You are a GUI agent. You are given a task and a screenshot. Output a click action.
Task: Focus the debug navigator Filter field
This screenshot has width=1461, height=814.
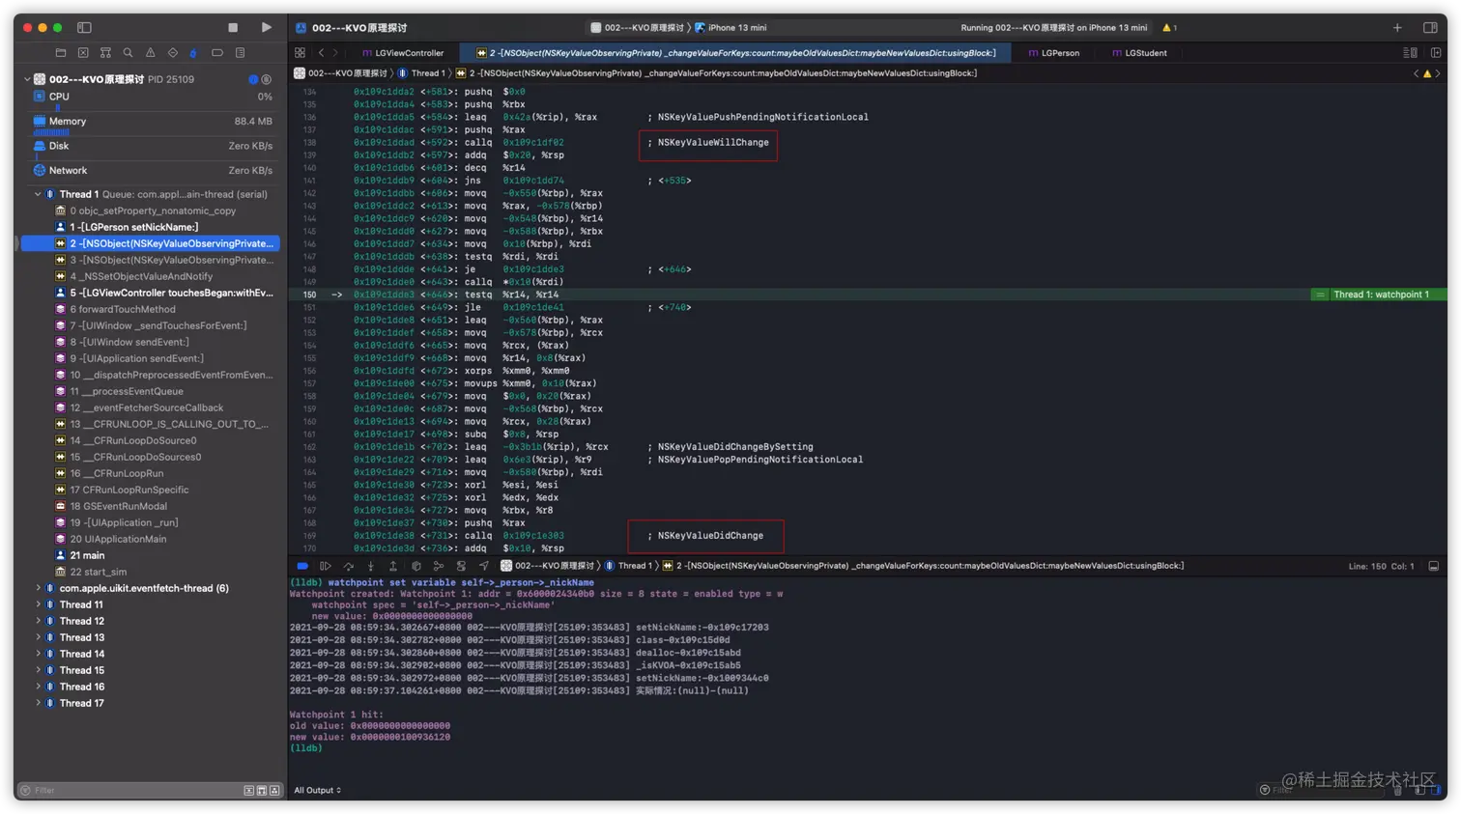[x=130, y=791]
